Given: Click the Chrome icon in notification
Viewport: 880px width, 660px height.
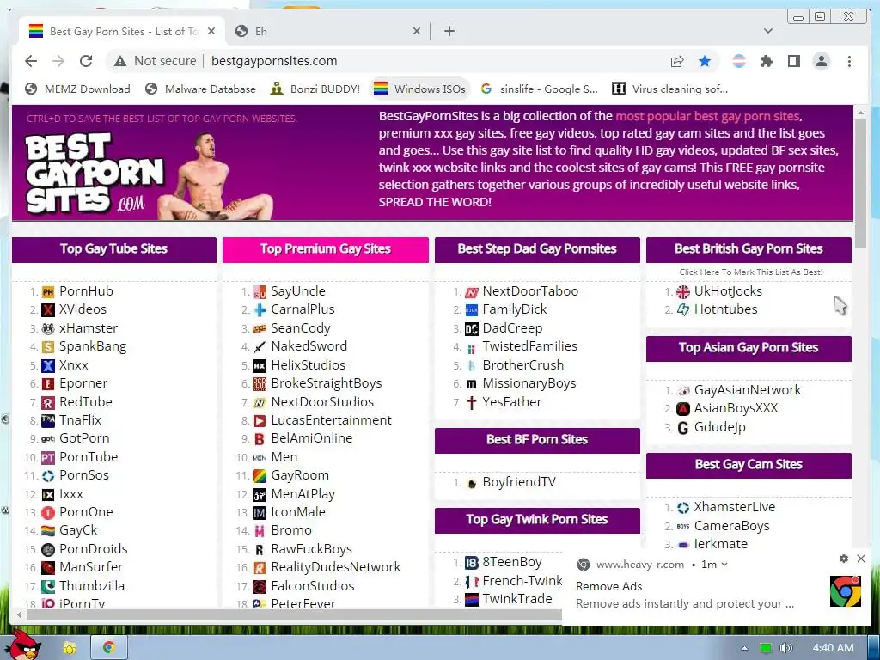Looking at the screenshot, I should pyautogui.click(x=846, y=591).
